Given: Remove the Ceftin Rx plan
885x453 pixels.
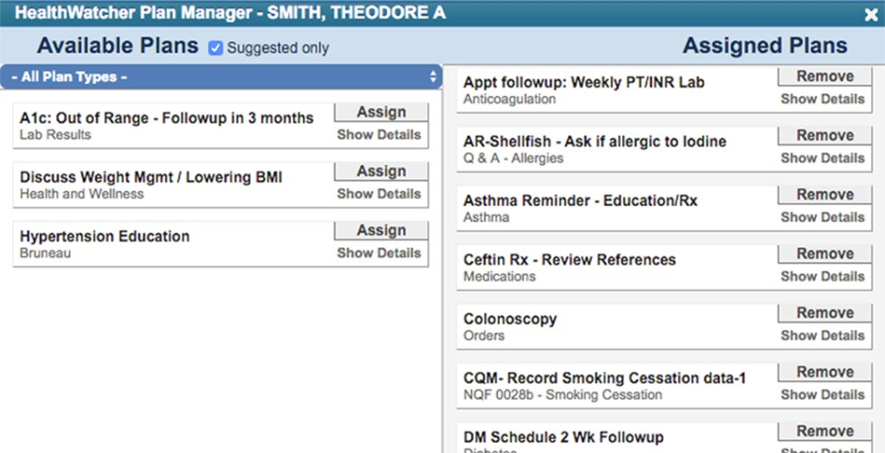Looking at the screenshot, I should [824, 254].
